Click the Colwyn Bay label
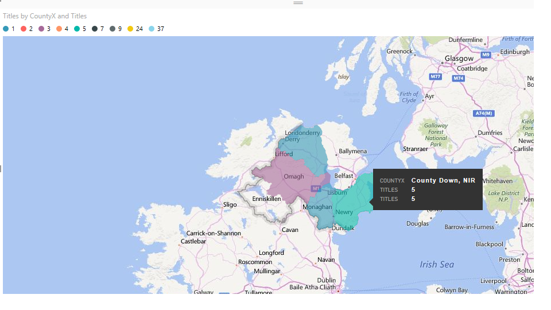The height and width of the screenshot is (310, 551). (452, 290)
